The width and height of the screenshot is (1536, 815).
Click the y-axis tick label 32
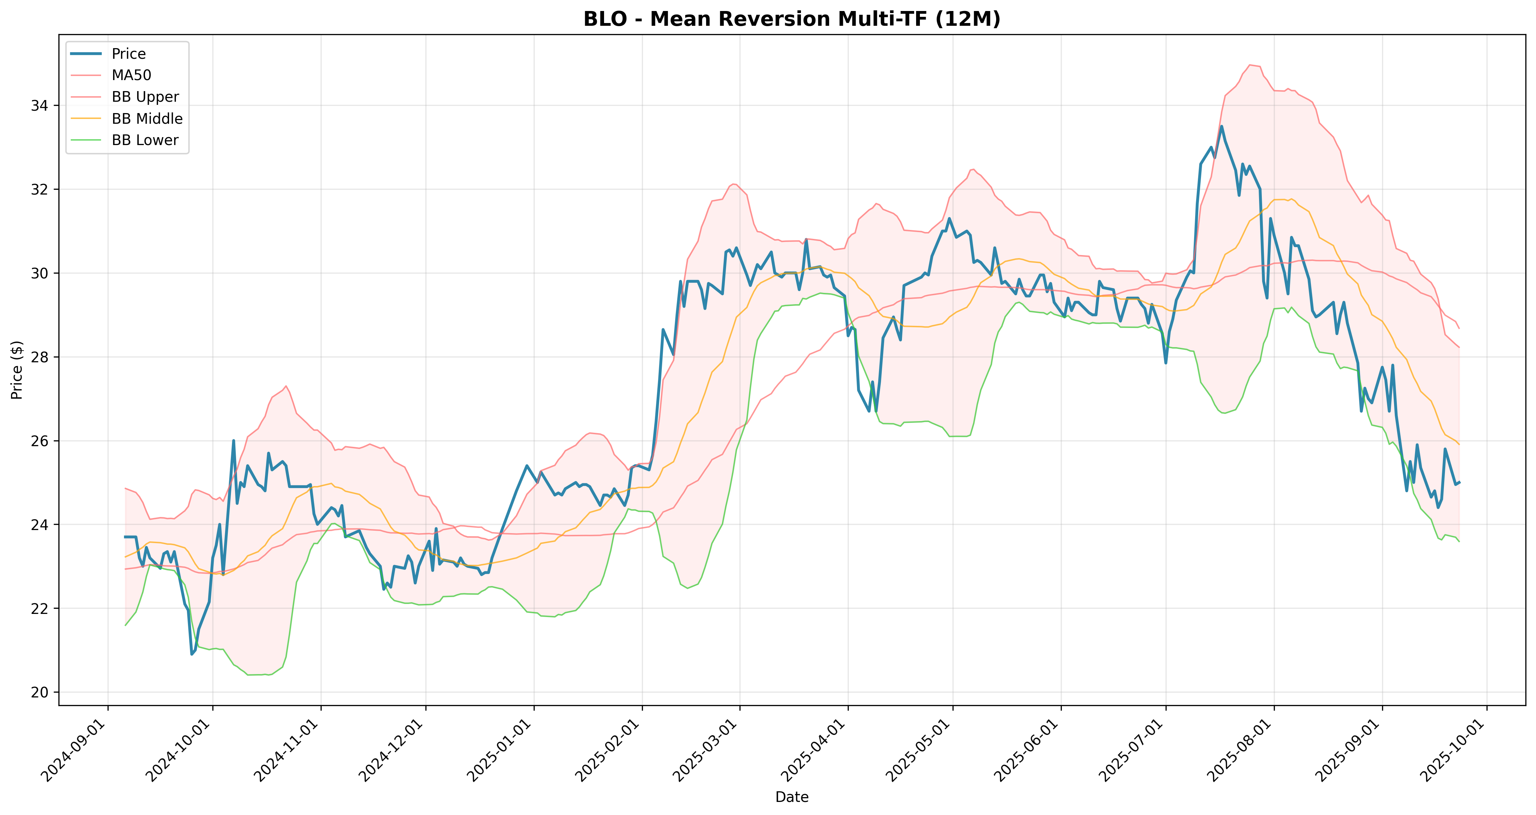click(x=40, y=189)
